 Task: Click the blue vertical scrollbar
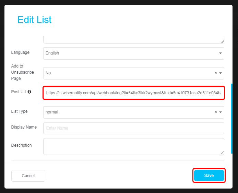click(x=231, y=119)
